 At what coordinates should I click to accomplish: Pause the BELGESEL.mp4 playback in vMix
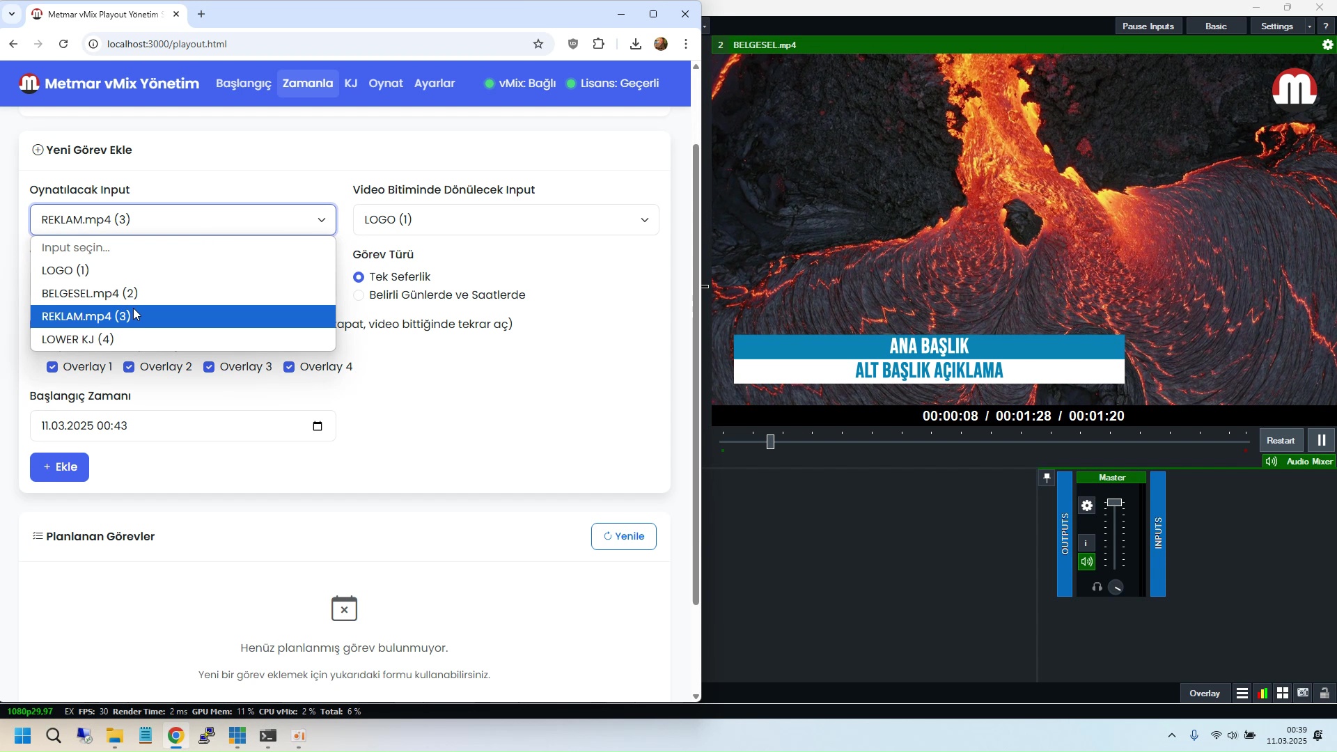(x=1321, y=441)
